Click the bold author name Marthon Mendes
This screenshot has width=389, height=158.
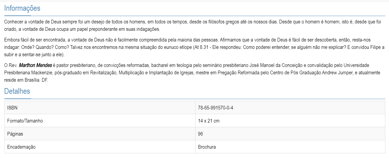[35, 65]
